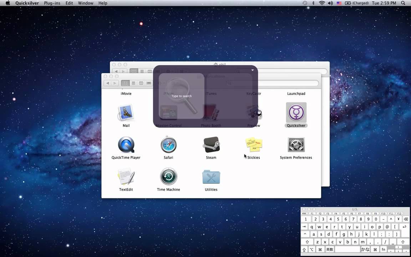Open the Window menu
Image resolution: width=411 pixels, height=257 pixels.
pyautogui.click(x=86, y=3)
